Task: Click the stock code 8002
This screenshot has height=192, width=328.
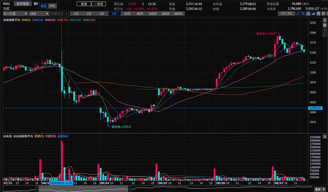Action: [x=7, y=4]
